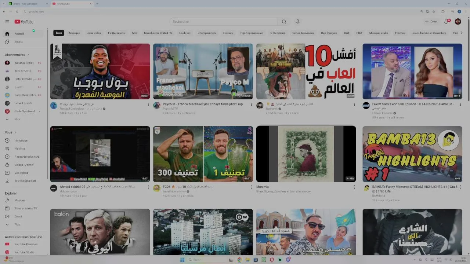The height and width of the screenshot is (264, 470).
Task: Open WhatsApp from the taskbar
Action: click(x=264, y=260)
